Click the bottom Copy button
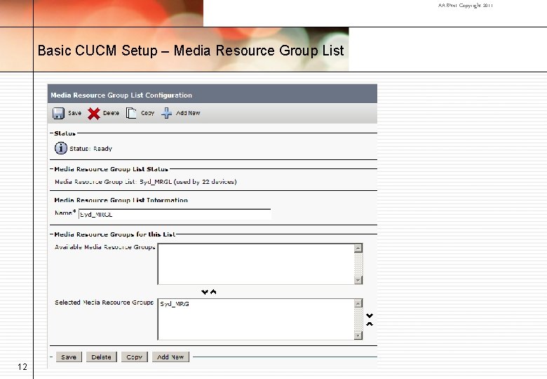The height and width of the screenshot is (379, 547). (x=135, y=357)
